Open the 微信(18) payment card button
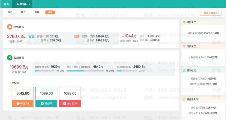Screen dimensions: 226x120 pos(23,103)
